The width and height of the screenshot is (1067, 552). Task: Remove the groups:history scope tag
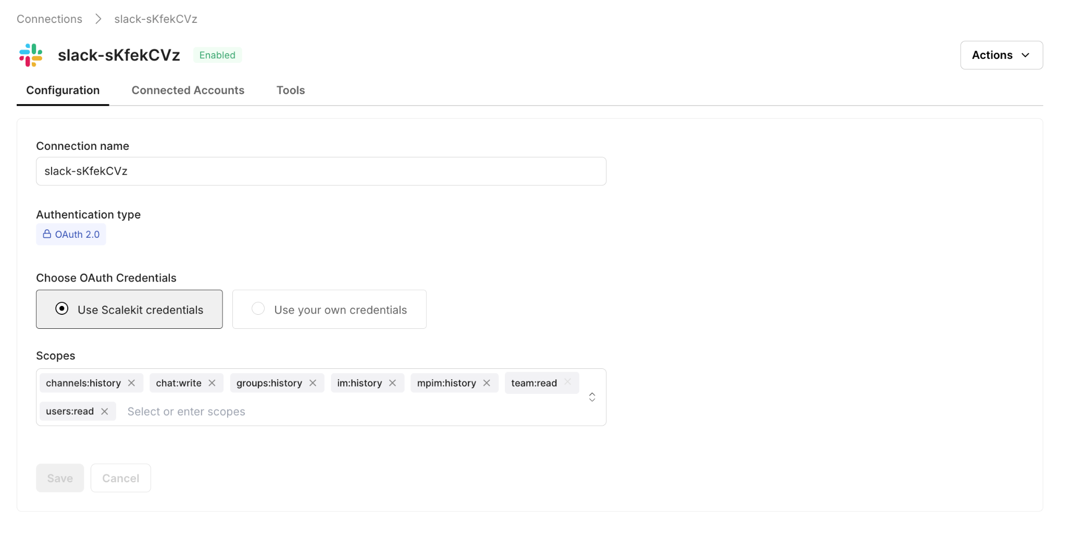click(x=313, y=383)
